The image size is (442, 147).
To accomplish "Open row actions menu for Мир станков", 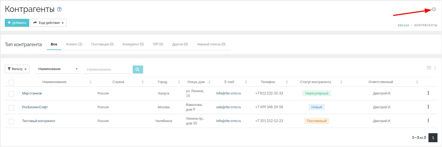I will tap(428, 93).
